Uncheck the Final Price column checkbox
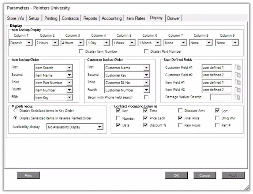Image resolution: width=253 pixels, height=194 pixels. (180, 118)
